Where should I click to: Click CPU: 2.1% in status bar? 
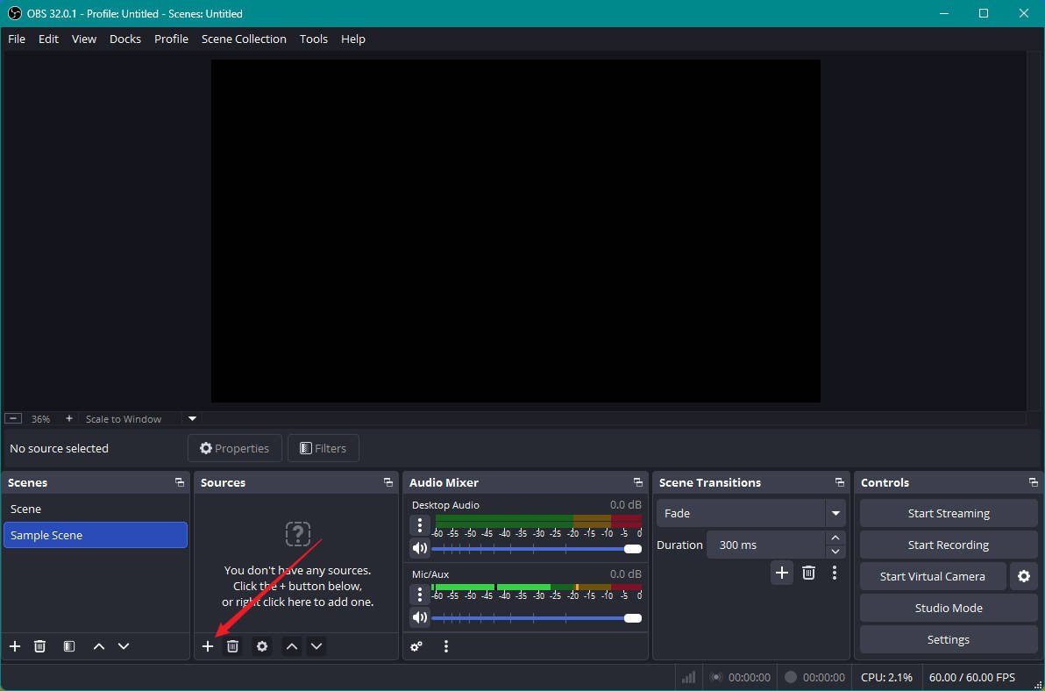coord(886,677)
